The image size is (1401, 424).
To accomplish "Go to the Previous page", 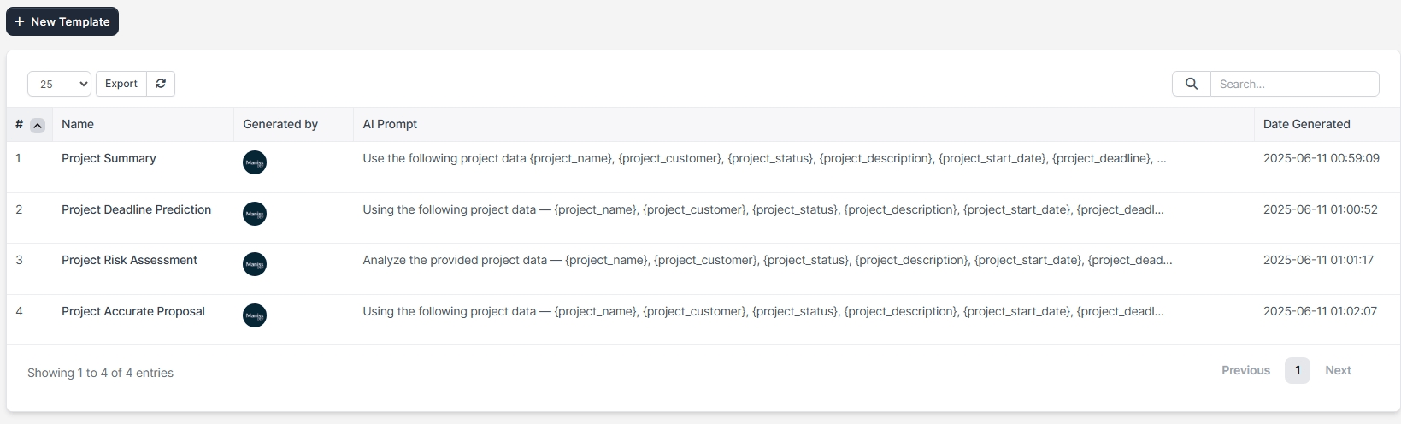I will (1245, 370).
